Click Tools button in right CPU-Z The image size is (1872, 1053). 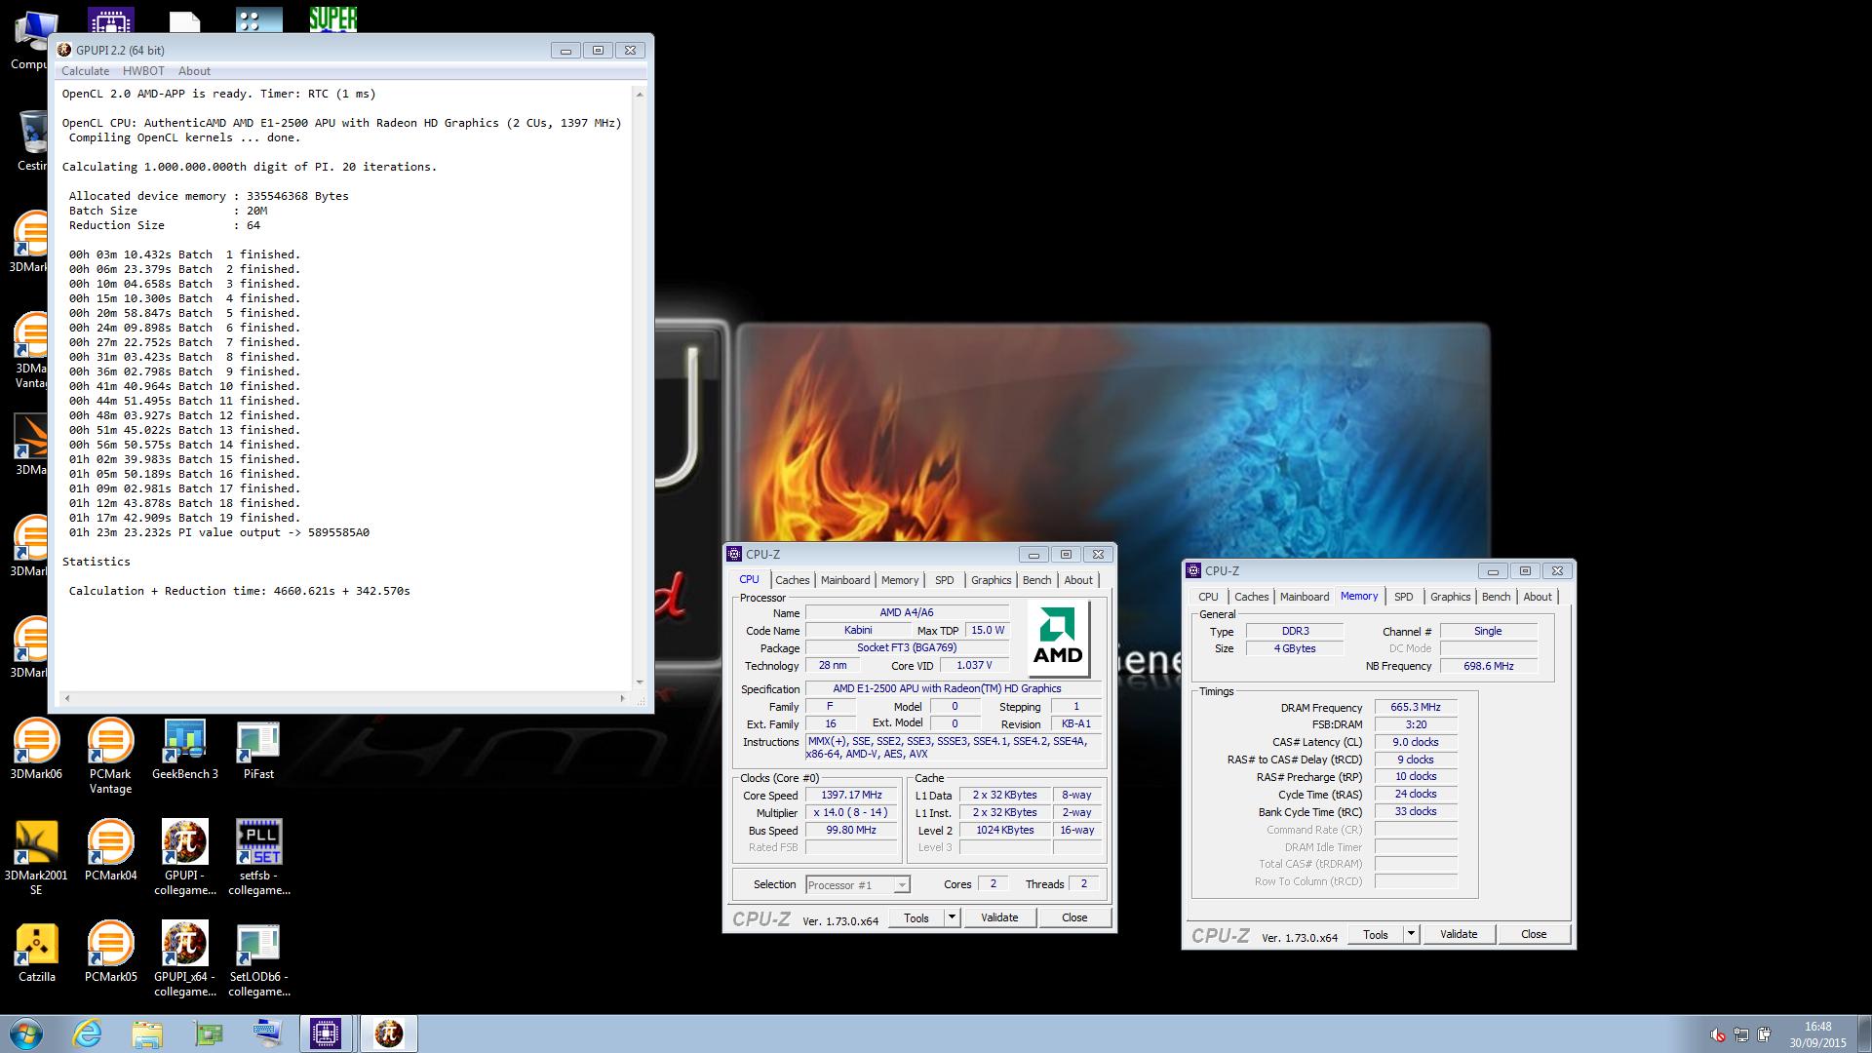click(x=1376, y=934)
